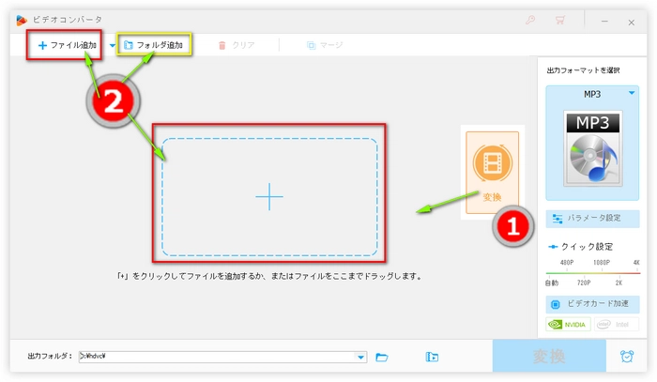The image size is (657, 382).
Task: Click the plus sign in the drop area
Action: click(269, 196)
